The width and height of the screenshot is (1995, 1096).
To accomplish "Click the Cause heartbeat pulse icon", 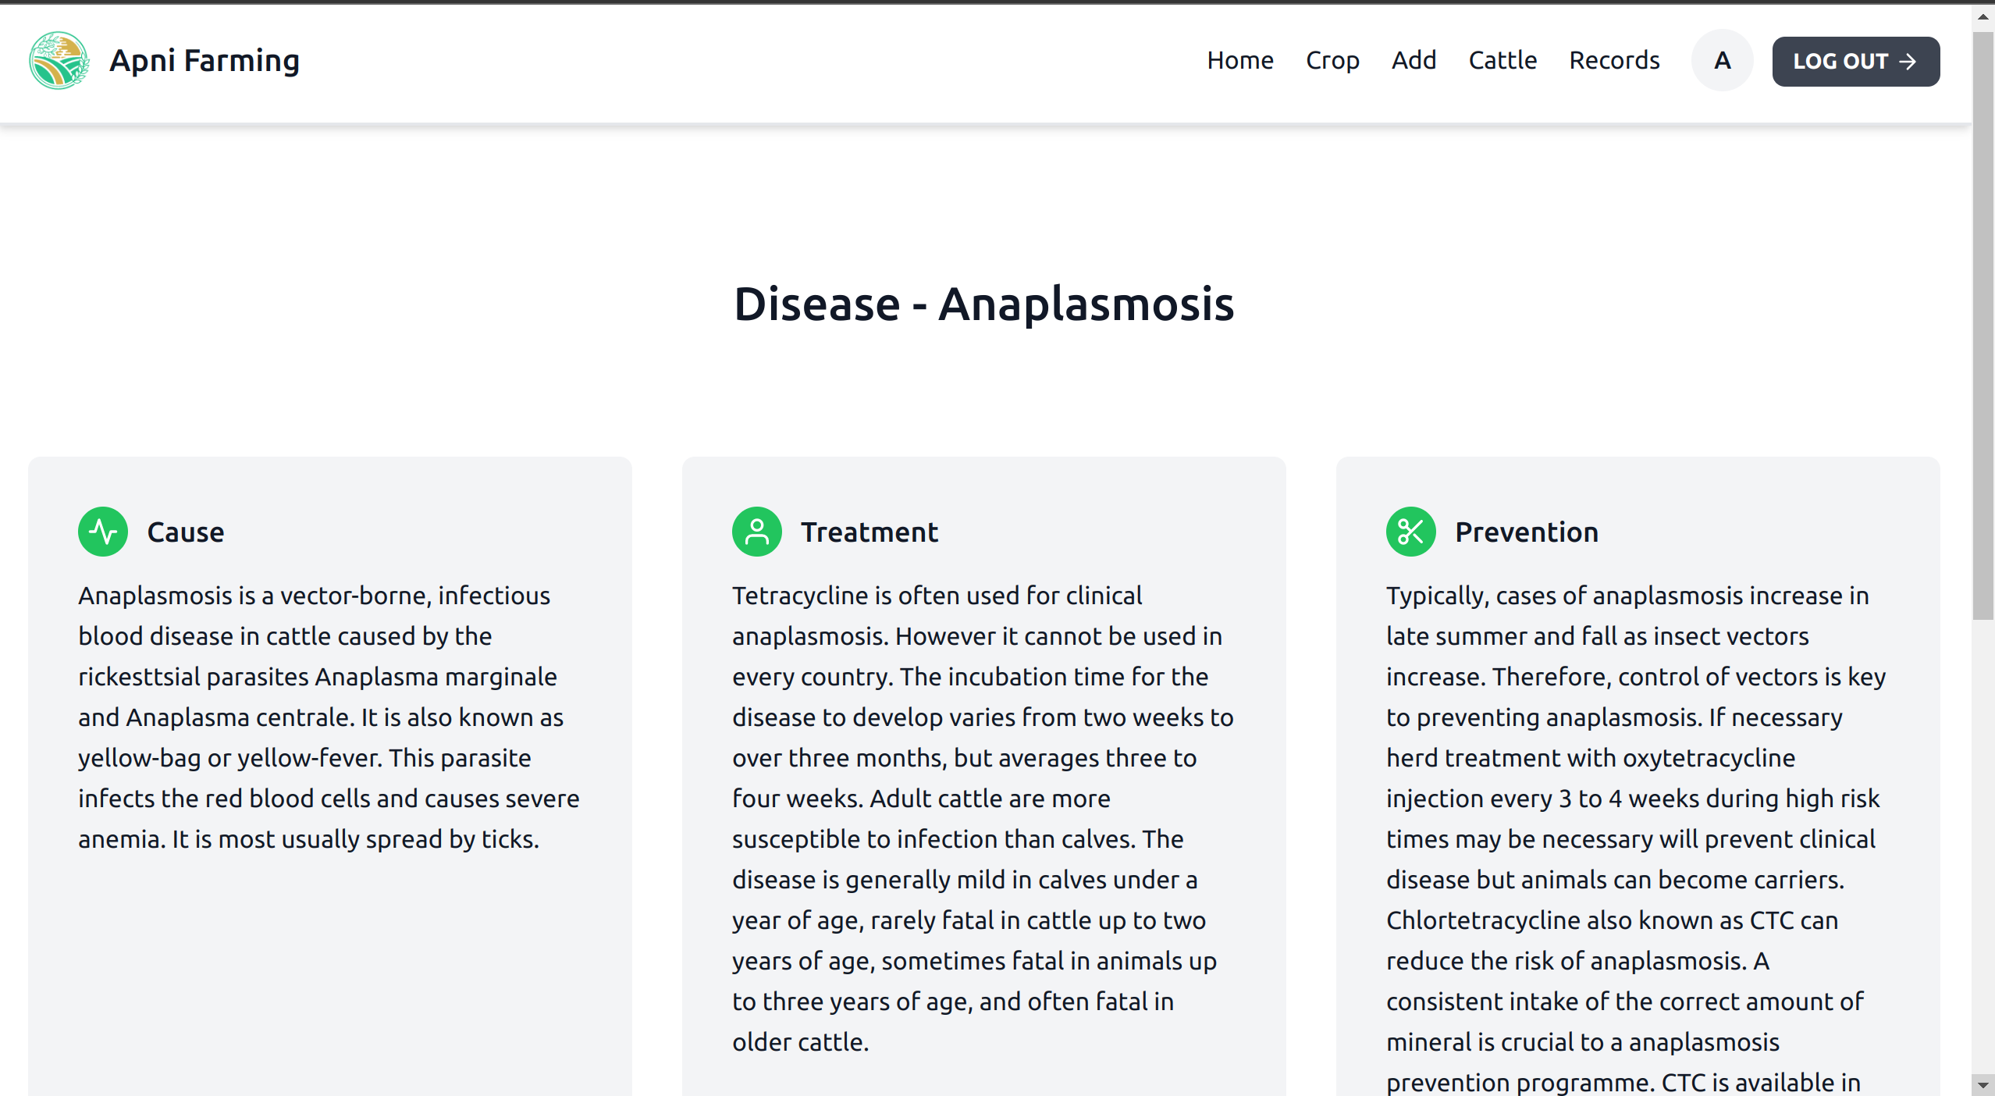I will [x=103, y=532].
